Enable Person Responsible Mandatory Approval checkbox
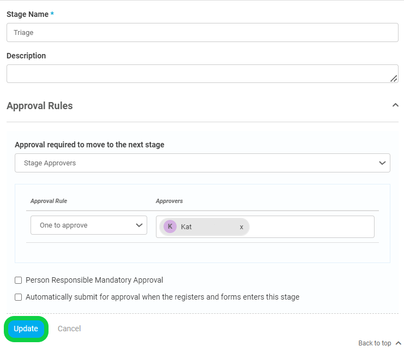Screen dimensions: 404x352 [x=19, y=281]
